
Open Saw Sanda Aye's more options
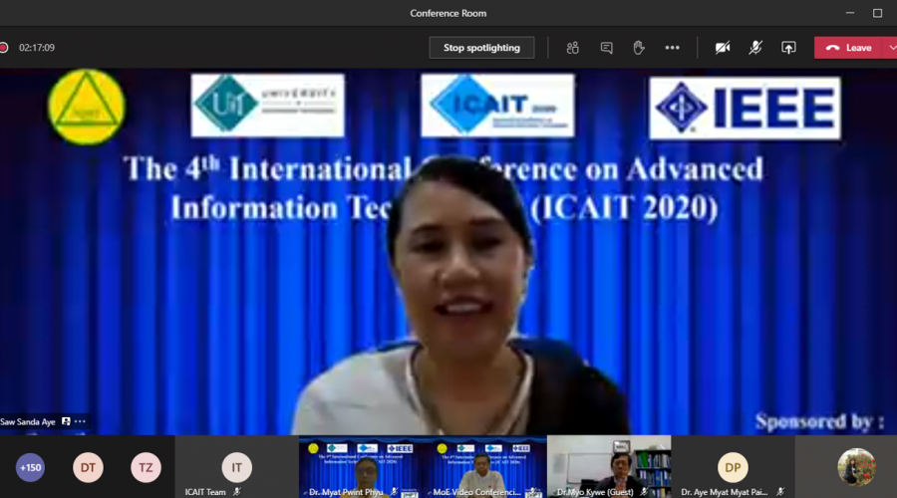coord(81,421)
